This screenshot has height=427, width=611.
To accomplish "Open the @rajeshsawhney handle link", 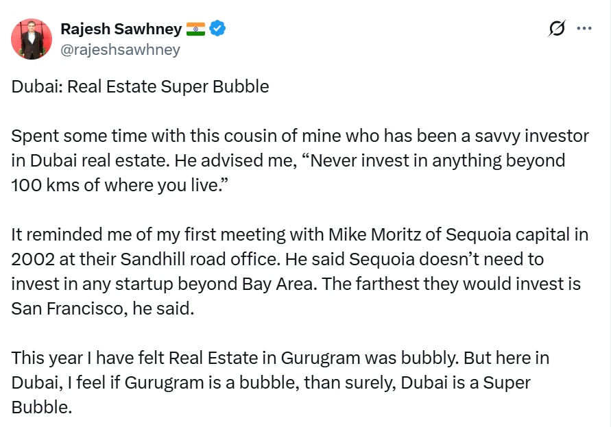I will 121,49.
